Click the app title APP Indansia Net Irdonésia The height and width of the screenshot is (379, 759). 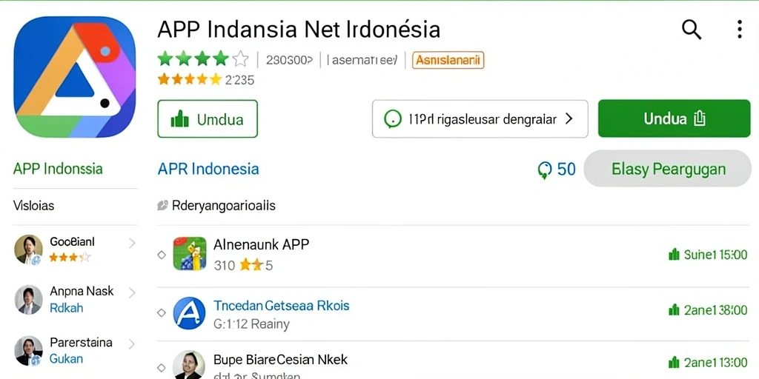coord(299,30)
